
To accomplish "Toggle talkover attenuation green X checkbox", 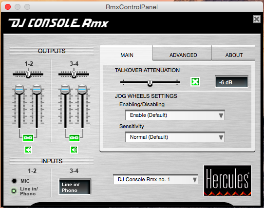I will (x=195, y=82).
